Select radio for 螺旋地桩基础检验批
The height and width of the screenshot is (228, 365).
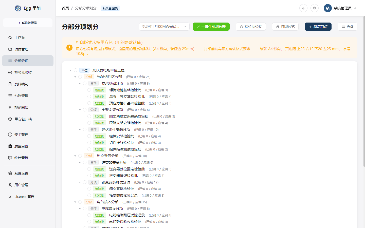tap(89, 90)
